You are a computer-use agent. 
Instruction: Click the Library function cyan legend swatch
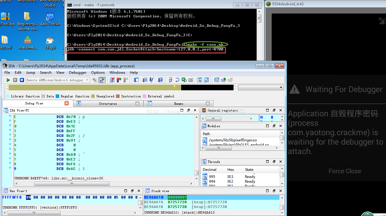click(8, 96)
